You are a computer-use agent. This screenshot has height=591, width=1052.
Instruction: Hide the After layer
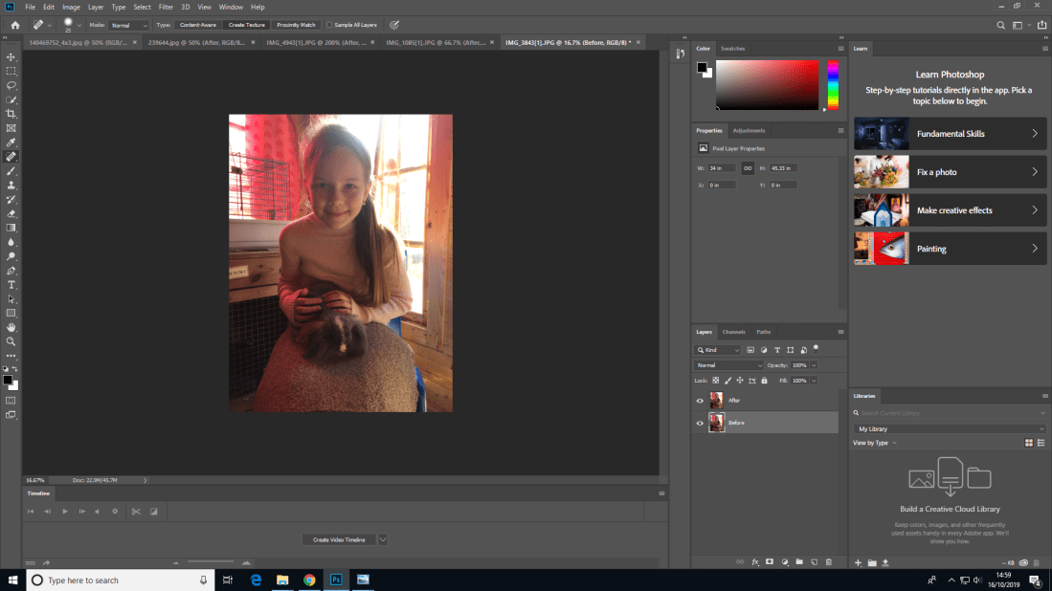pyautogui.click(x=700, y=401)
